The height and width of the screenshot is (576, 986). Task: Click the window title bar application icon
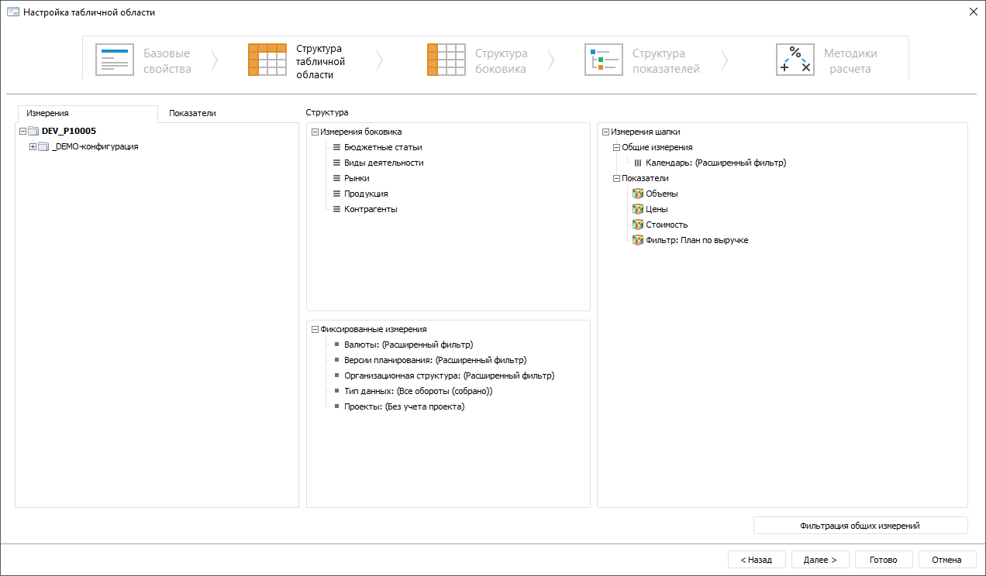12,12
